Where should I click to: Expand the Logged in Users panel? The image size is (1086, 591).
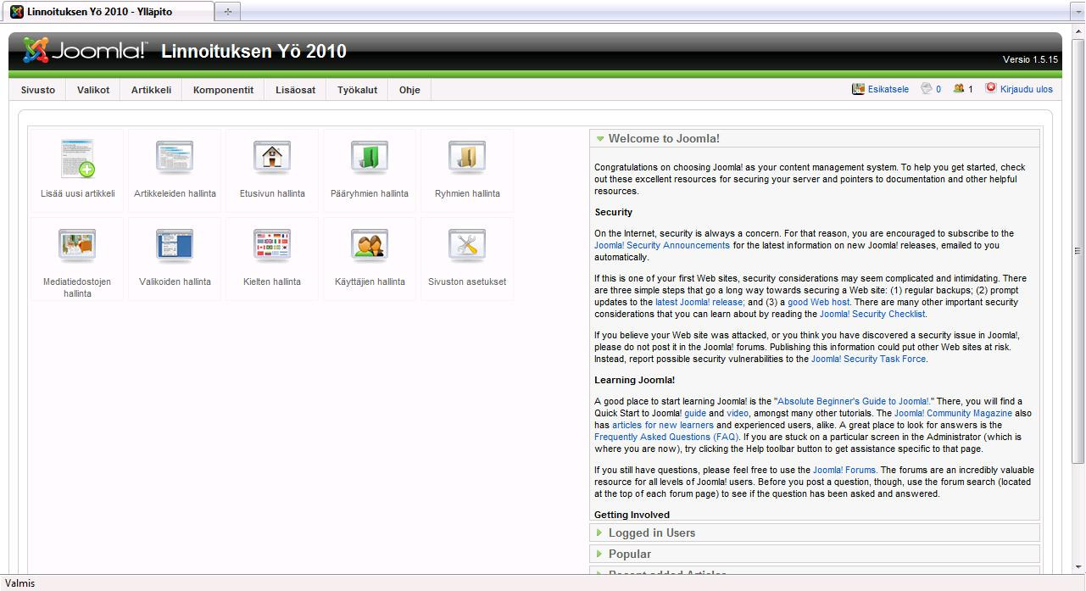[815, 532]
